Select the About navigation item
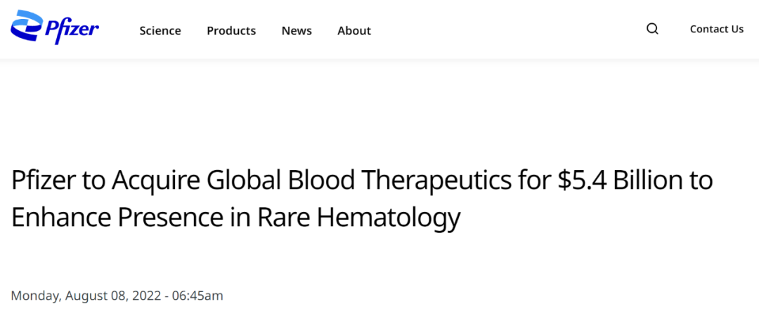The width and height of the screenshot is (759, 330). pos(354,30)
